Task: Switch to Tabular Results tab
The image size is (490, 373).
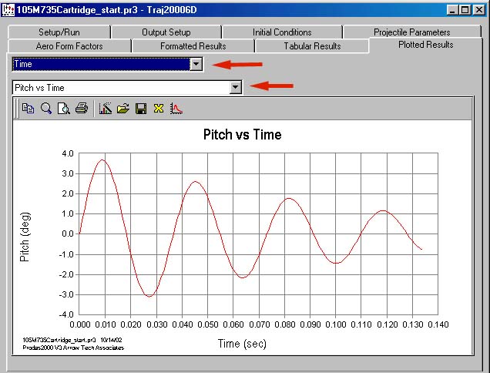Action: (x=312, y=46)
